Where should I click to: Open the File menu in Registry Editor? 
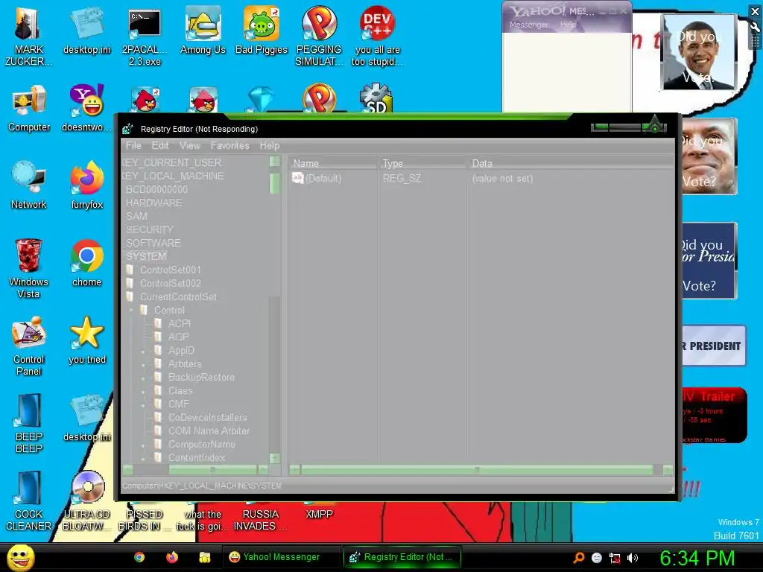133,145
